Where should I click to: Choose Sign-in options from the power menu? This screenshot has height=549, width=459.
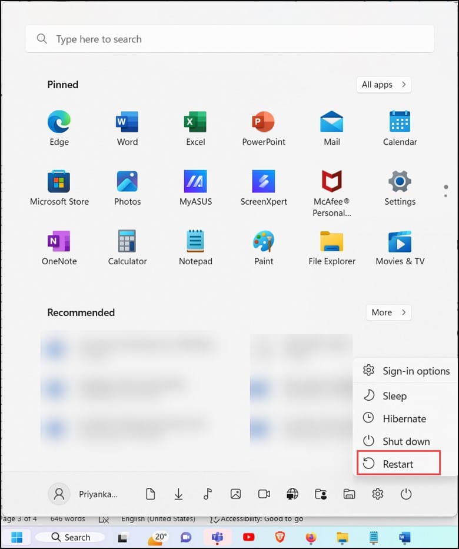click(406, 371)
